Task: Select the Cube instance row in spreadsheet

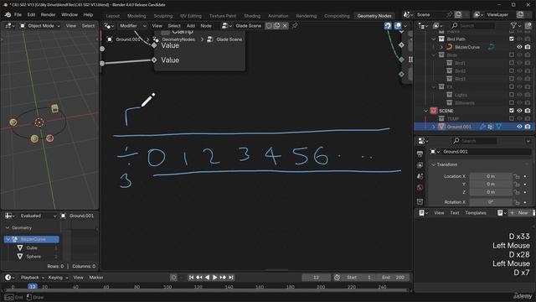Action: pos(32,247)
